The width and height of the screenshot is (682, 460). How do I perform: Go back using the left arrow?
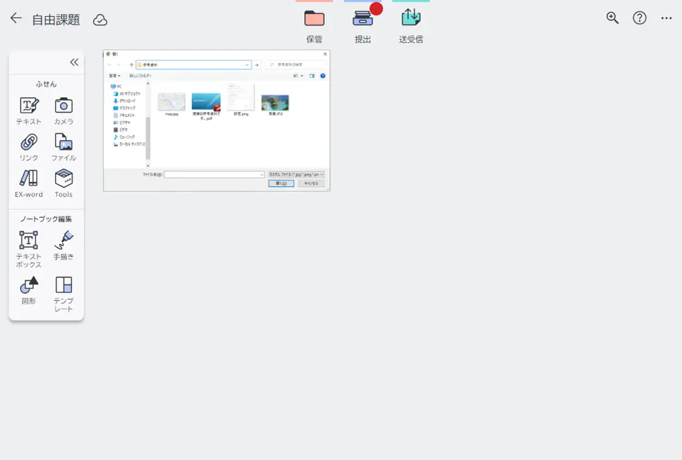click(x=16, y=19)
